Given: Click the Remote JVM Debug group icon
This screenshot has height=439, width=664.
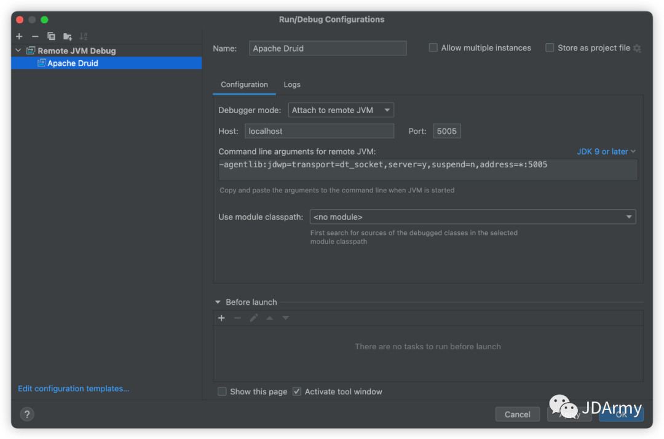Looking at the screenshot, I should (x=31, y=51).
